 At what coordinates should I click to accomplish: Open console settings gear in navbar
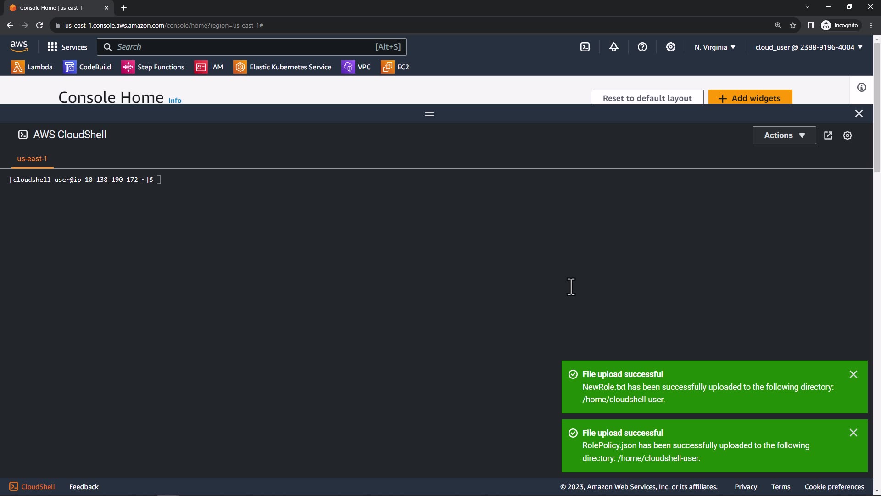click(x=670, y=47)
